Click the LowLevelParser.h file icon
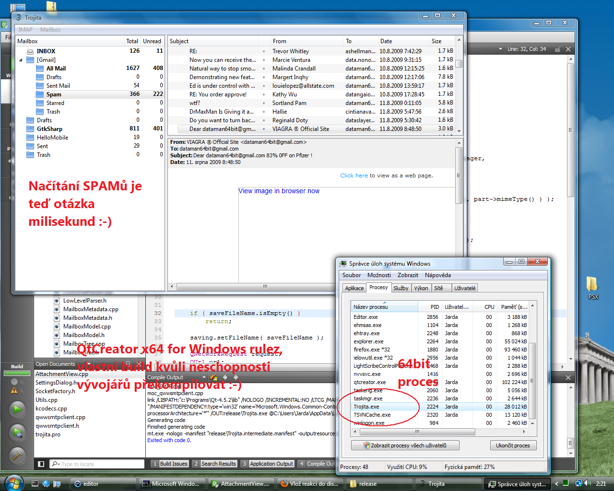 57,301
